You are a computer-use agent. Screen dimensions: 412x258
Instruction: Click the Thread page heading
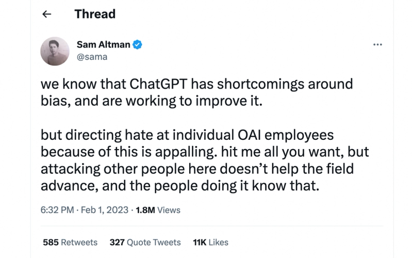coord(95,14)
